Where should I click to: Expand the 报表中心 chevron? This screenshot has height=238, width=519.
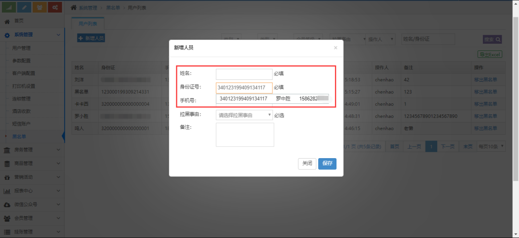(x=58, y=191)
